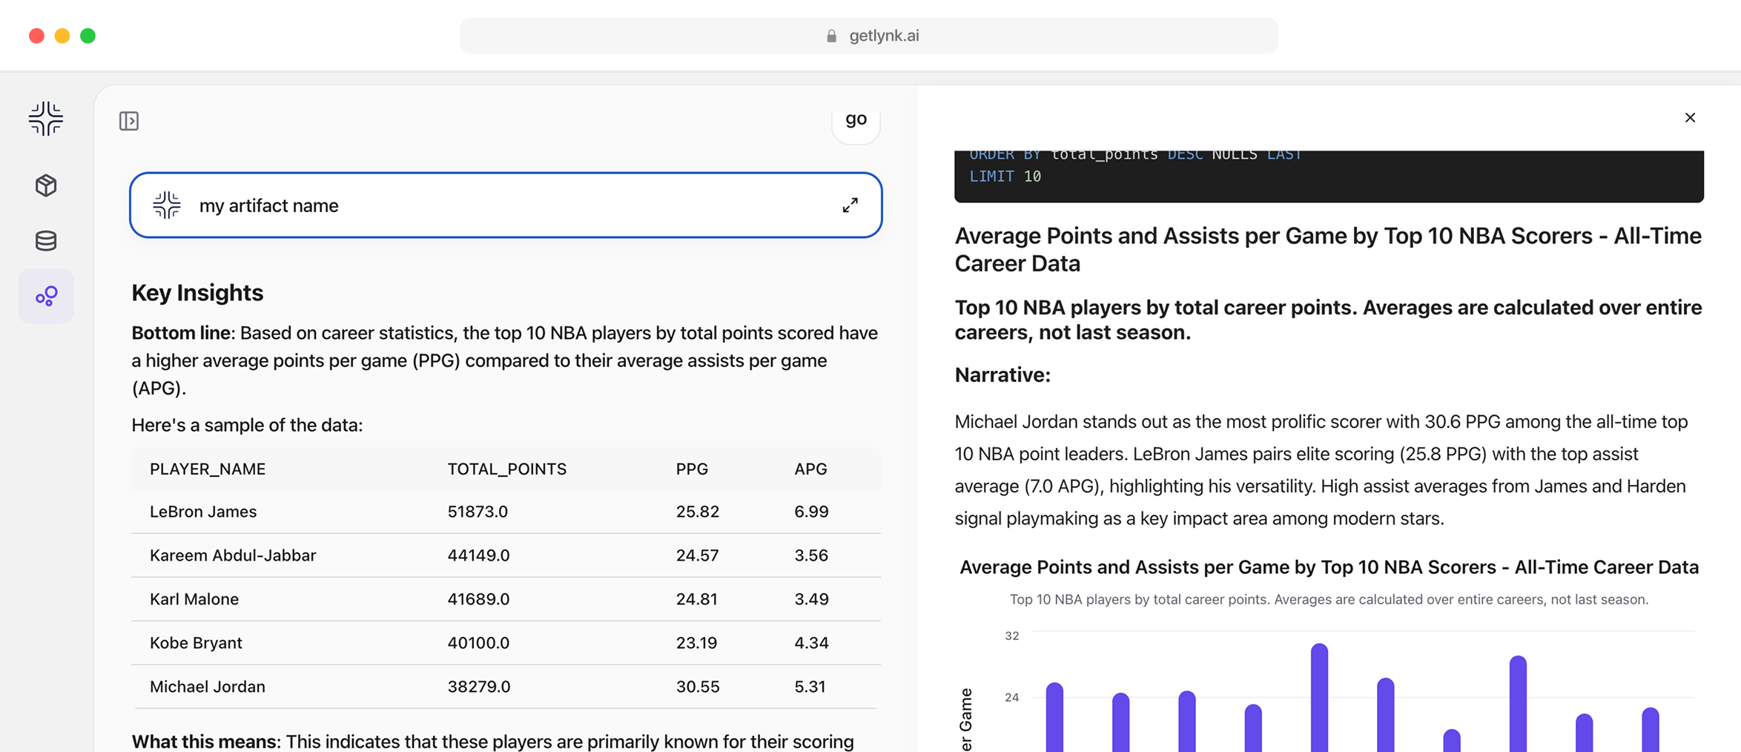Click the TOTAL_POINTS column header
This screenshot has width=1741, height=752.
coord(506,469)
